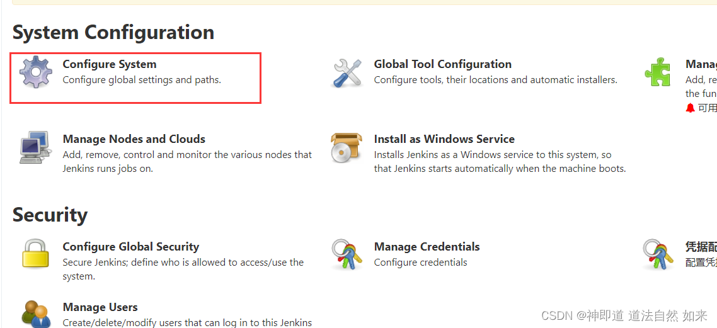The height and width of the screenshot is (328, 717).
Task: Click the yellow padlock security icon
Action: 35,255
